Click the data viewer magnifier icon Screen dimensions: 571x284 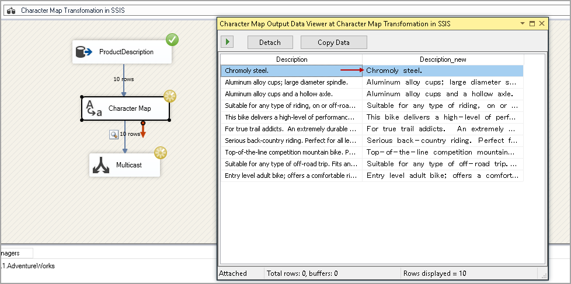click(x=114, y=134)
